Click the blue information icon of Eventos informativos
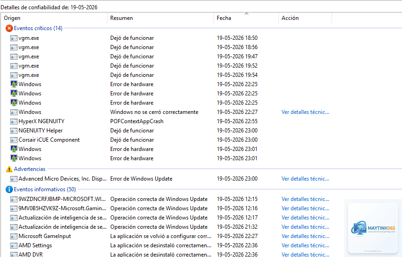 pyautogui.click(x=9, y=189)
